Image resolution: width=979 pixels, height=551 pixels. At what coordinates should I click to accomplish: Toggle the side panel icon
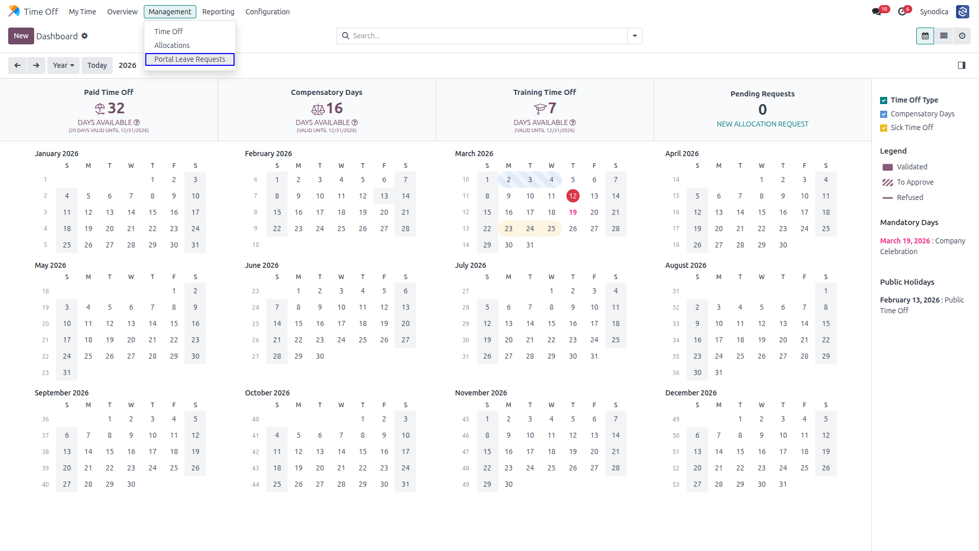[x=962, y=65]
